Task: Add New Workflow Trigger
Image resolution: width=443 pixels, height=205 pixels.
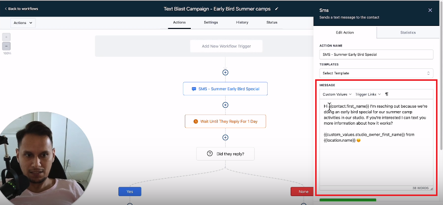Action: click(x=226, y=46)
